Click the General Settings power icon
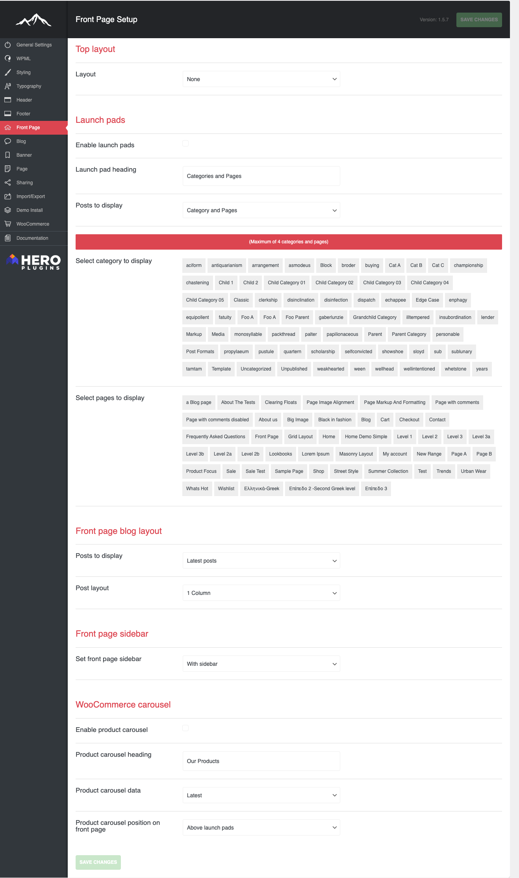The image size is (519, 878). tap(7, 45)
